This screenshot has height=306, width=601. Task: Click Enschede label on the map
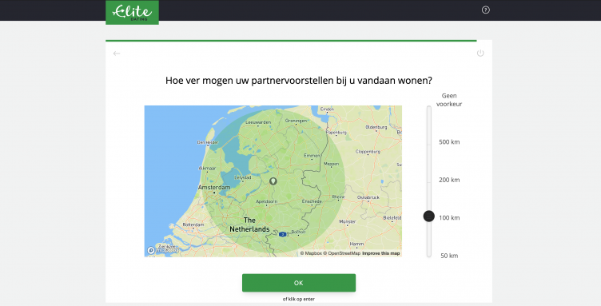point(312,201)
